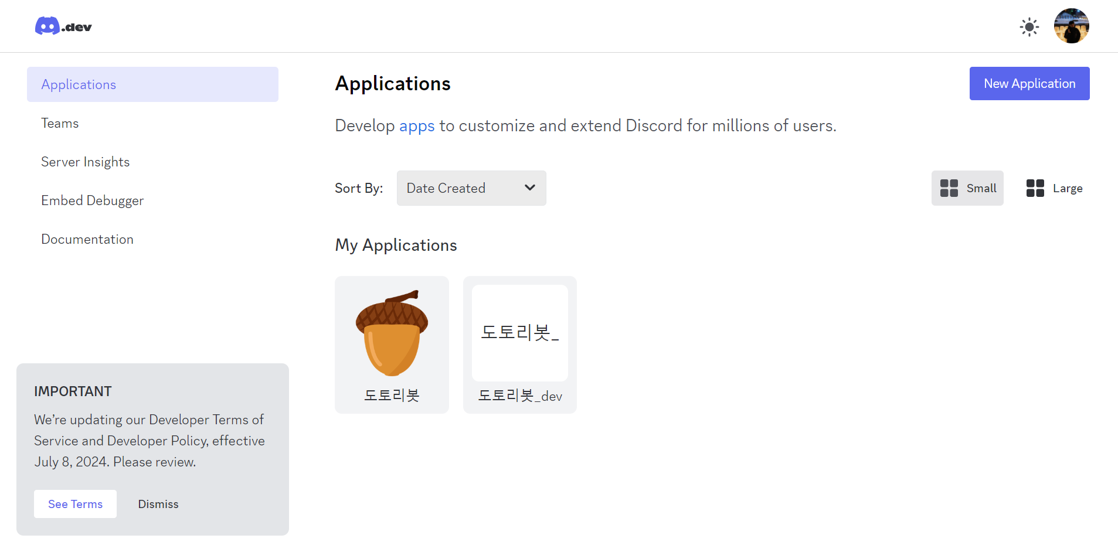Click the acorn icon of 도토리봇 app
The image size is (1118, 552).
point(392,333)
